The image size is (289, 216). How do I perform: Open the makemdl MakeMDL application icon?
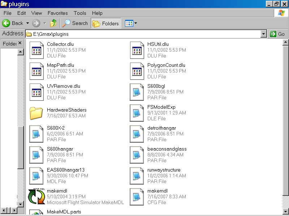point(36,196)
